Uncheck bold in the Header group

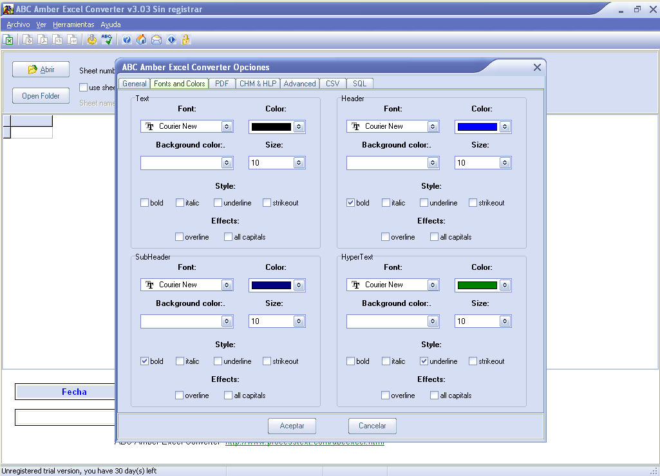pyautogui.click(x=350, y=203)
